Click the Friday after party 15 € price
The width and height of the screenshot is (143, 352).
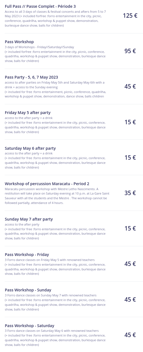130,122
